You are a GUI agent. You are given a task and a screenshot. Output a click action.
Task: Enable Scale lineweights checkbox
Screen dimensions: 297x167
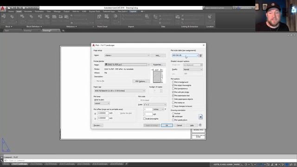pos(144,119)
